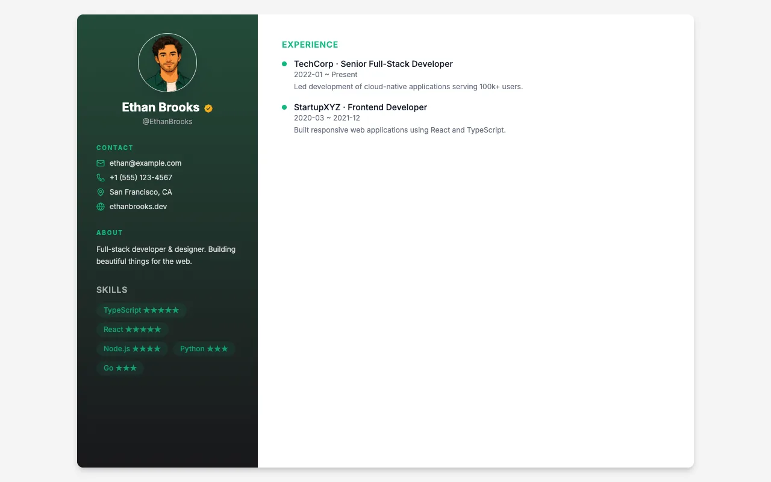Viewport: 771px width, 482px height.
Task: Click the green bullet beside StartupXYZ entry
Action: coord(284,107)
